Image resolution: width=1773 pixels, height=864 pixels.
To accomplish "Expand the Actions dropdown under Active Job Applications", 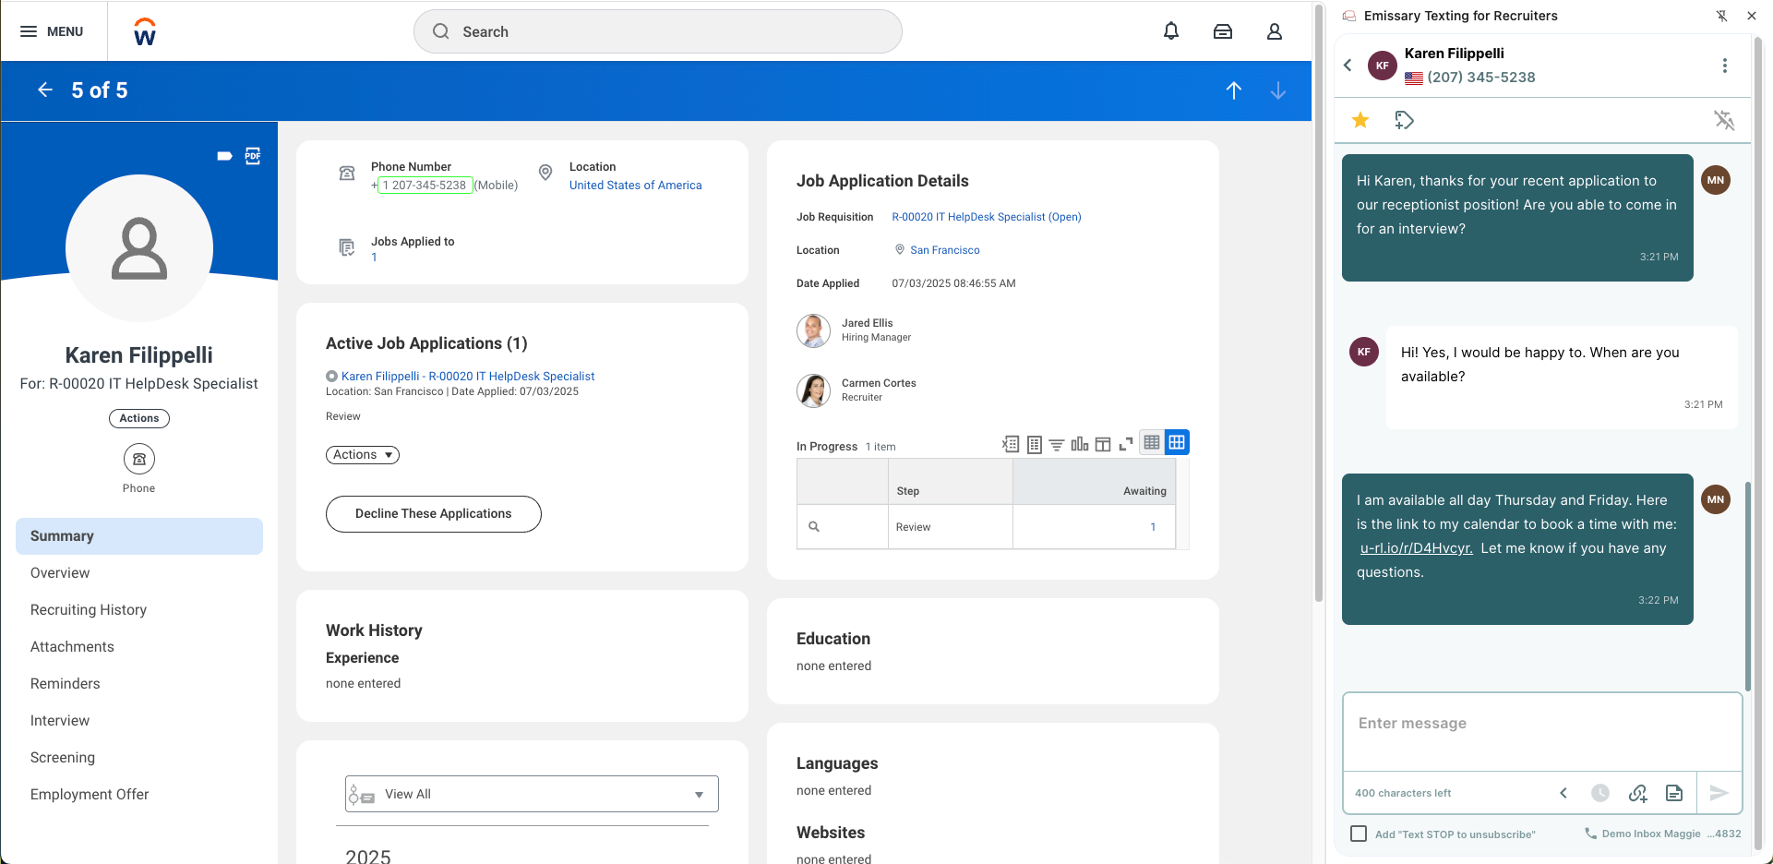I will tap(362, 455).
